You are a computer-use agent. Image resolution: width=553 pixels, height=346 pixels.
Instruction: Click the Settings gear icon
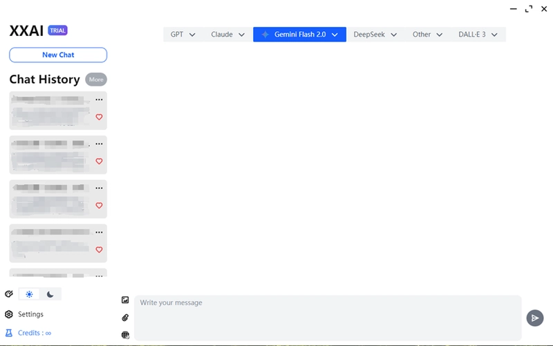[x=9, y=314]
